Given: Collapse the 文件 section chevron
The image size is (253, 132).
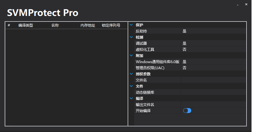Looking at the screenshot, I should (131, 86).
